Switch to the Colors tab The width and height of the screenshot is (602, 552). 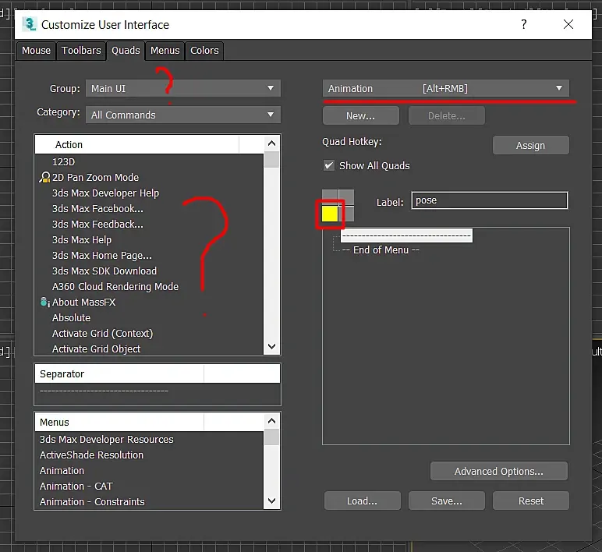204,51
